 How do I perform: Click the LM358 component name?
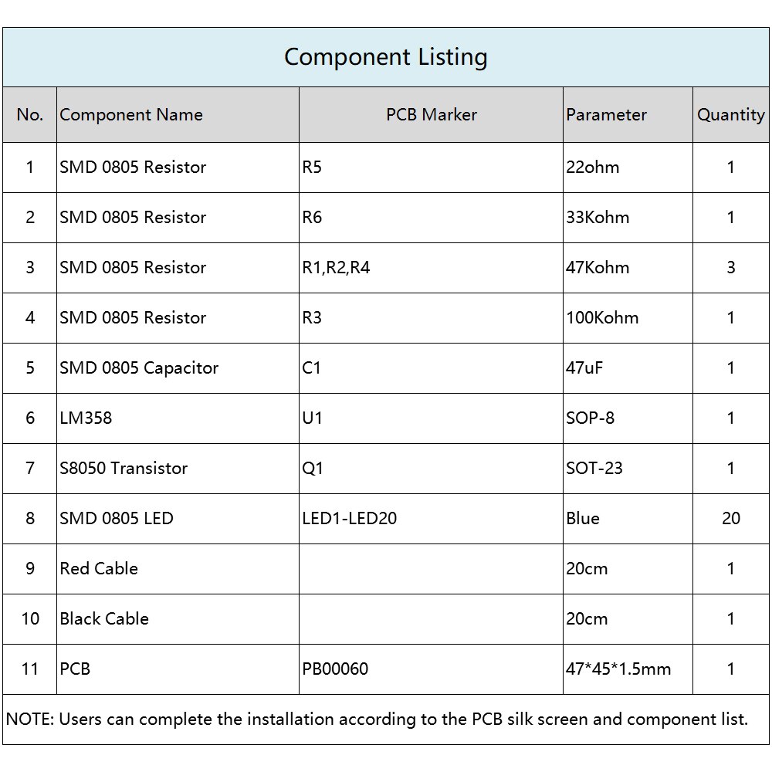point(86,418)
